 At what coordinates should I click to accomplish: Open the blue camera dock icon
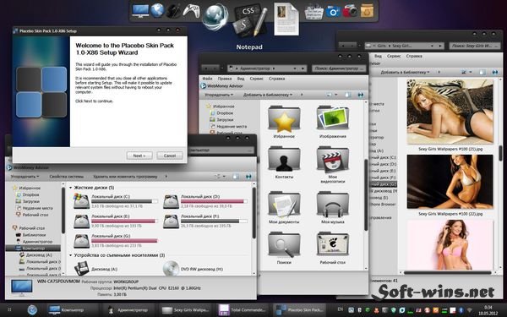pyautogui.click(x=333, y=11)
